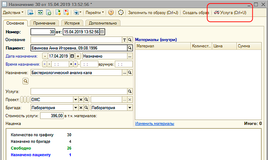Viewport: 268px width, 160px height.
Task: Click the T icon in Основание field
Action: pyautogui.click(x=124, y=40)
